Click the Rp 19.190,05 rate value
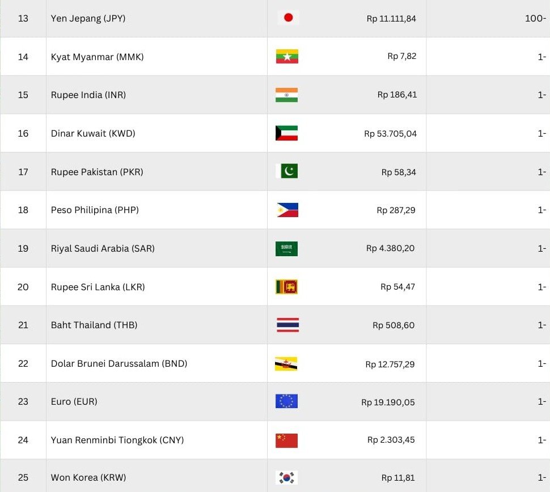Screen dimensions: 550x492 (388, 402)
